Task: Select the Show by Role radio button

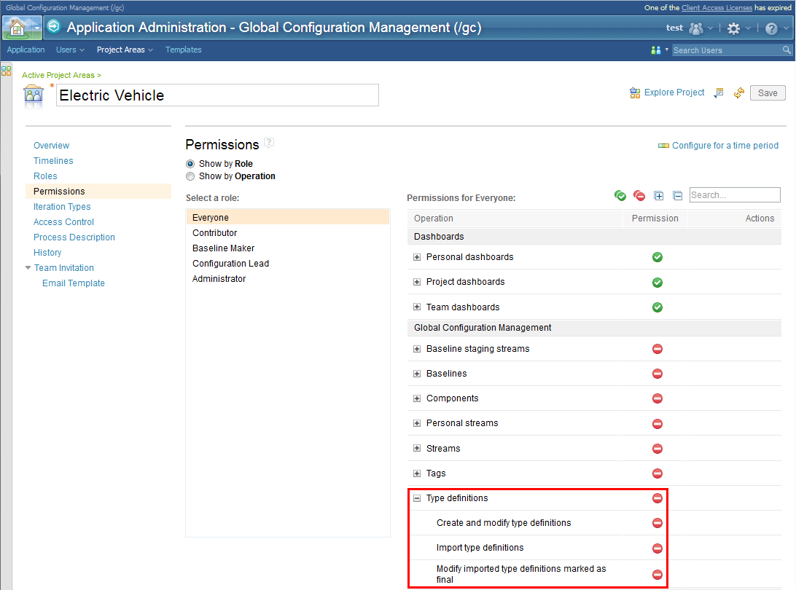Action: [x=190, y=164]
